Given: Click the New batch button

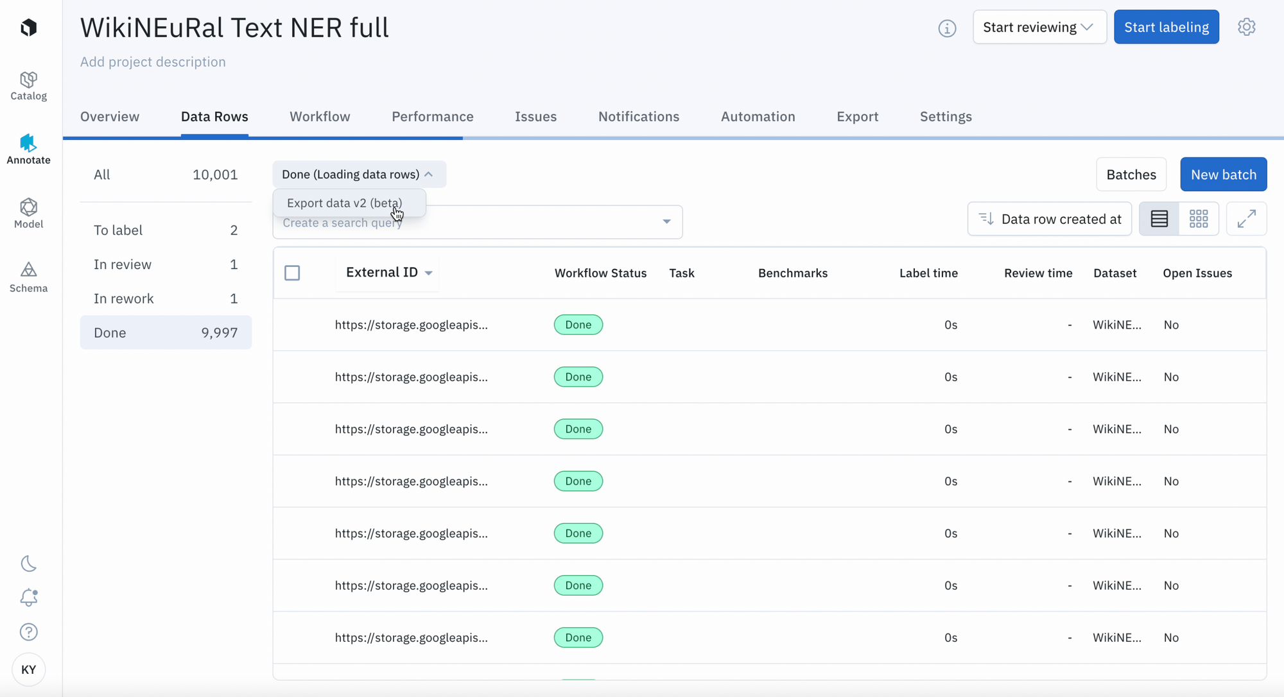Looking at the screenshot, I should [x=1223, y=175].
